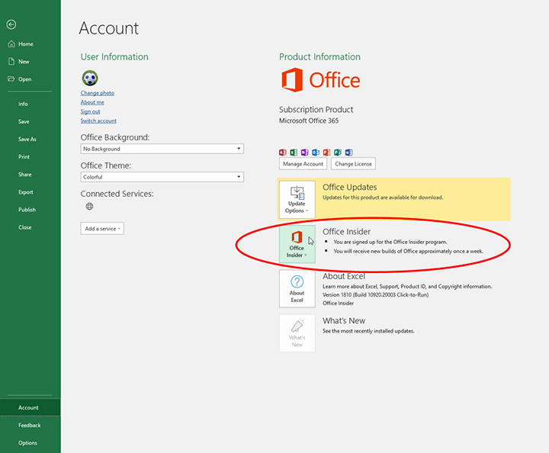Click the Change photo link
The height and width of the screenshot is (453, 549).
(x=98, y=93)
